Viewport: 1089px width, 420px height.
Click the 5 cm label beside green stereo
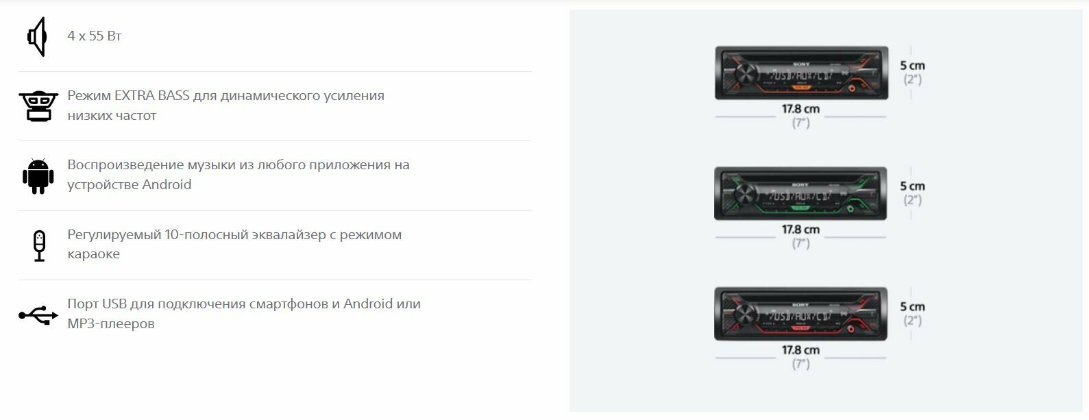pos(912,186)
